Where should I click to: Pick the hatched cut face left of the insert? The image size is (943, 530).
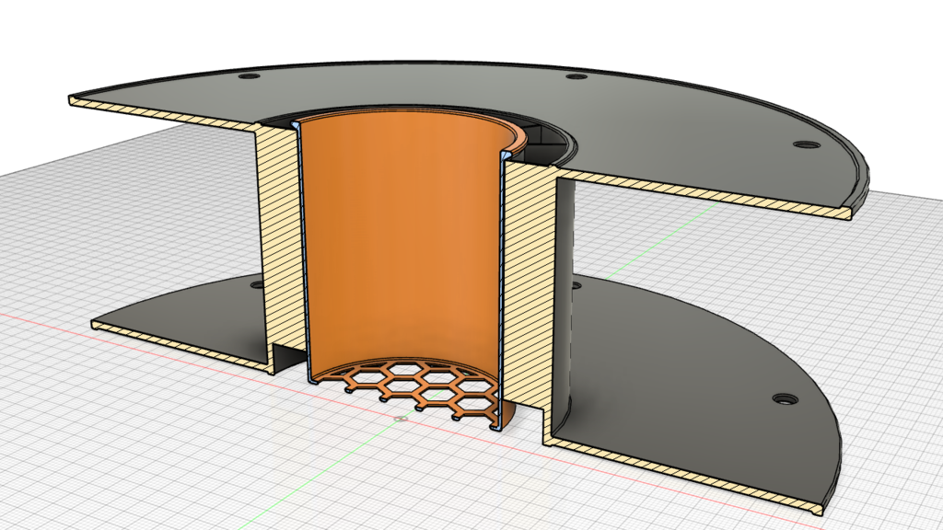[x=280, y=240]
